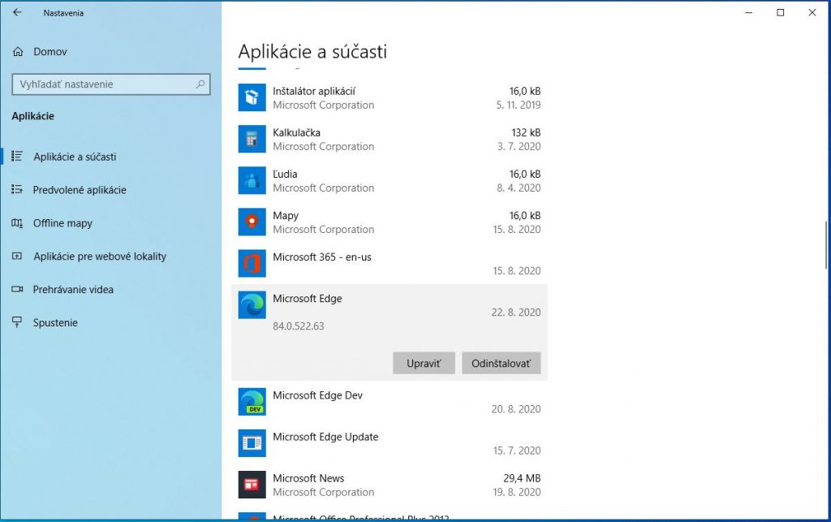The width and height of the screenshot is (831, 522).
Task: Select Mapy in the apps list
Action: click(x=286, y=216)
